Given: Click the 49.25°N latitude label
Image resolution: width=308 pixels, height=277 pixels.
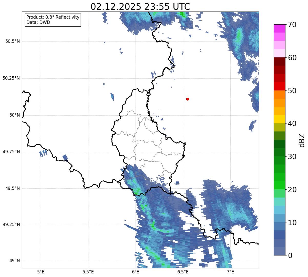Looking at the screenshot, I should pos(11,224).
